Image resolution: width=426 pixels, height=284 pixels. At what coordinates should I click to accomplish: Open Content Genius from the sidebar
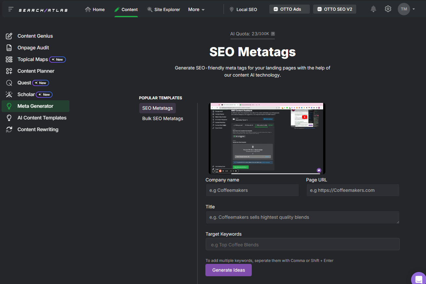tap(35, 36)
